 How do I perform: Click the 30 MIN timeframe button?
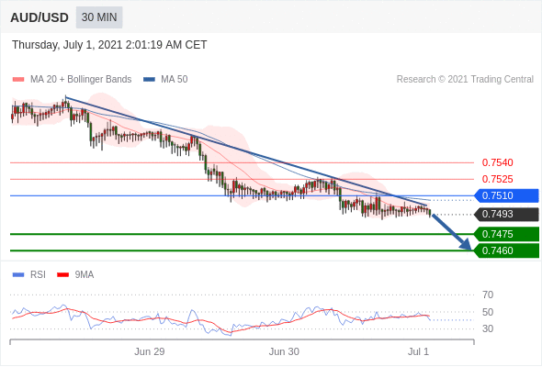pos(99,17)
